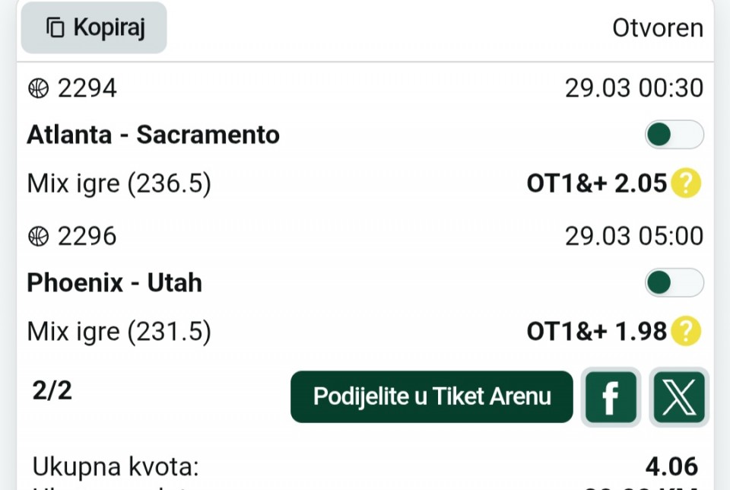Tap the 2/2 selections counter
This screenshot has height=490, width=730.
pos(52,390)
